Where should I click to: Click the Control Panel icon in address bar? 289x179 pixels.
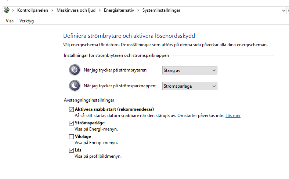pyautogui.click(x=7, y=10)
